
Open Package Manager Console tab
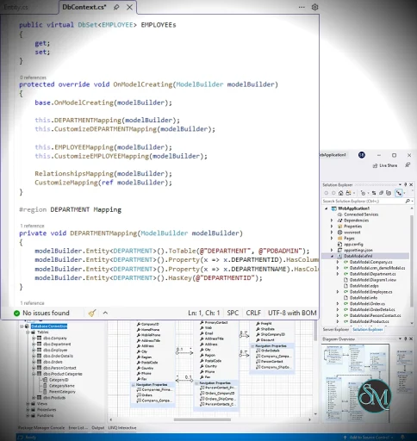41,428
